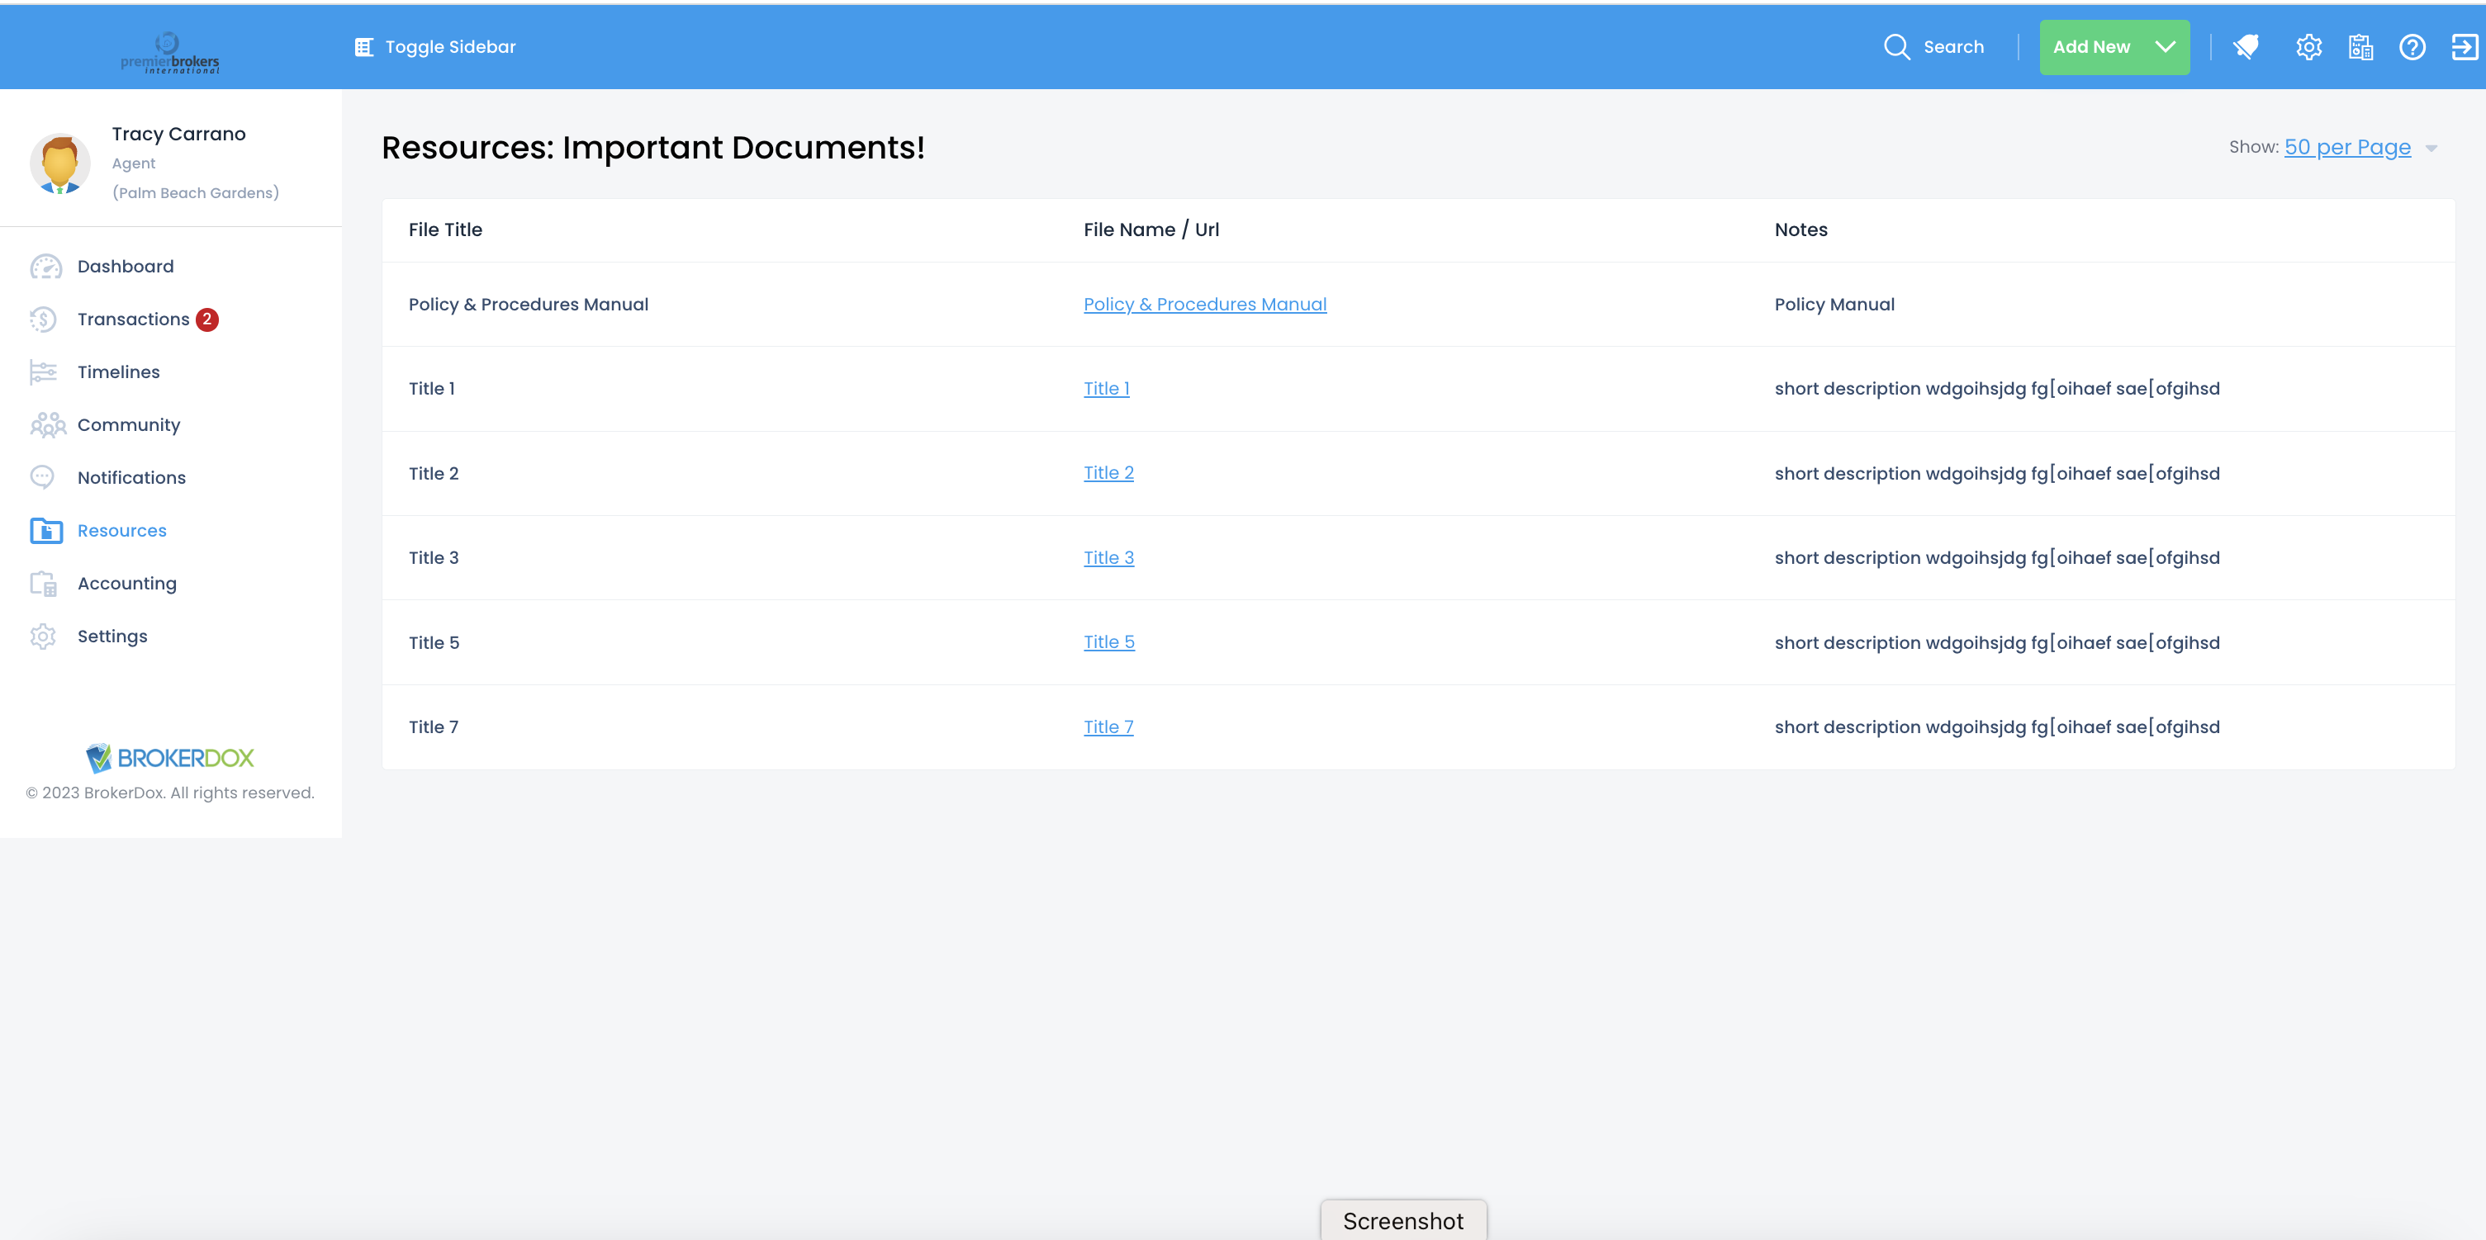Open the 50 per Page selector
The image size is (2486, 1240).
click(x=2347, y=147)
